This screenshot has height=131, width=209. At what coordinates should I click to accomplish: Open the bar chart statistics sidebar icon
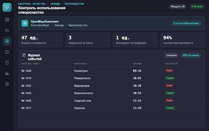(x=7, y=73)
